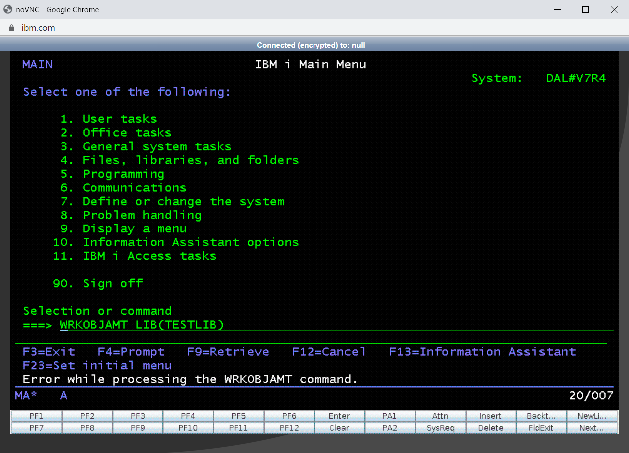Click the NewLi... key button
The image size is (629, 453).
[x=592, y=416]
